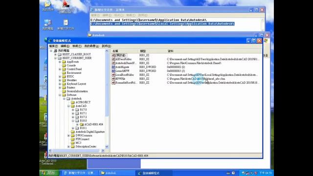
Task: Click the Console key folder icon
Action: click(x=64, y=66)
